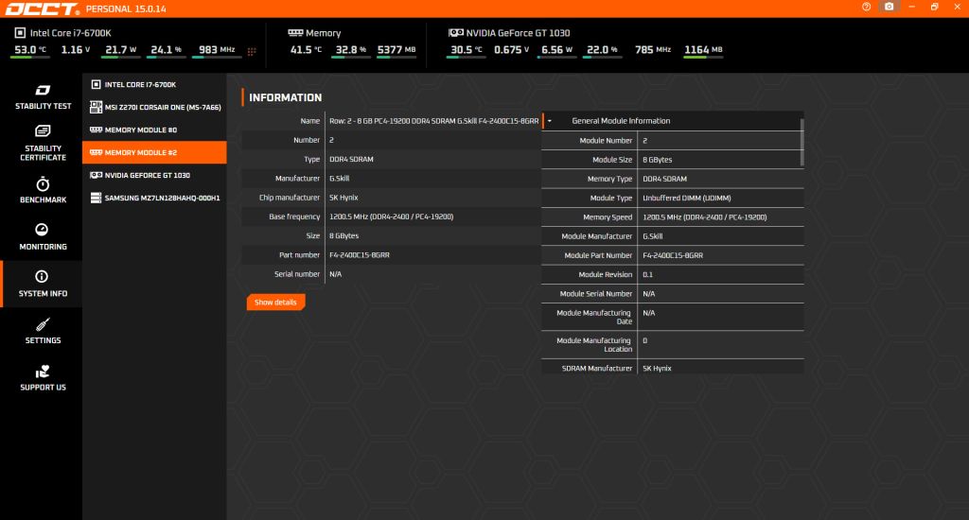Click the Memory module icon in header
This screenshot has width=969, height=520.
pyautogui.click(x=295, y=33)
